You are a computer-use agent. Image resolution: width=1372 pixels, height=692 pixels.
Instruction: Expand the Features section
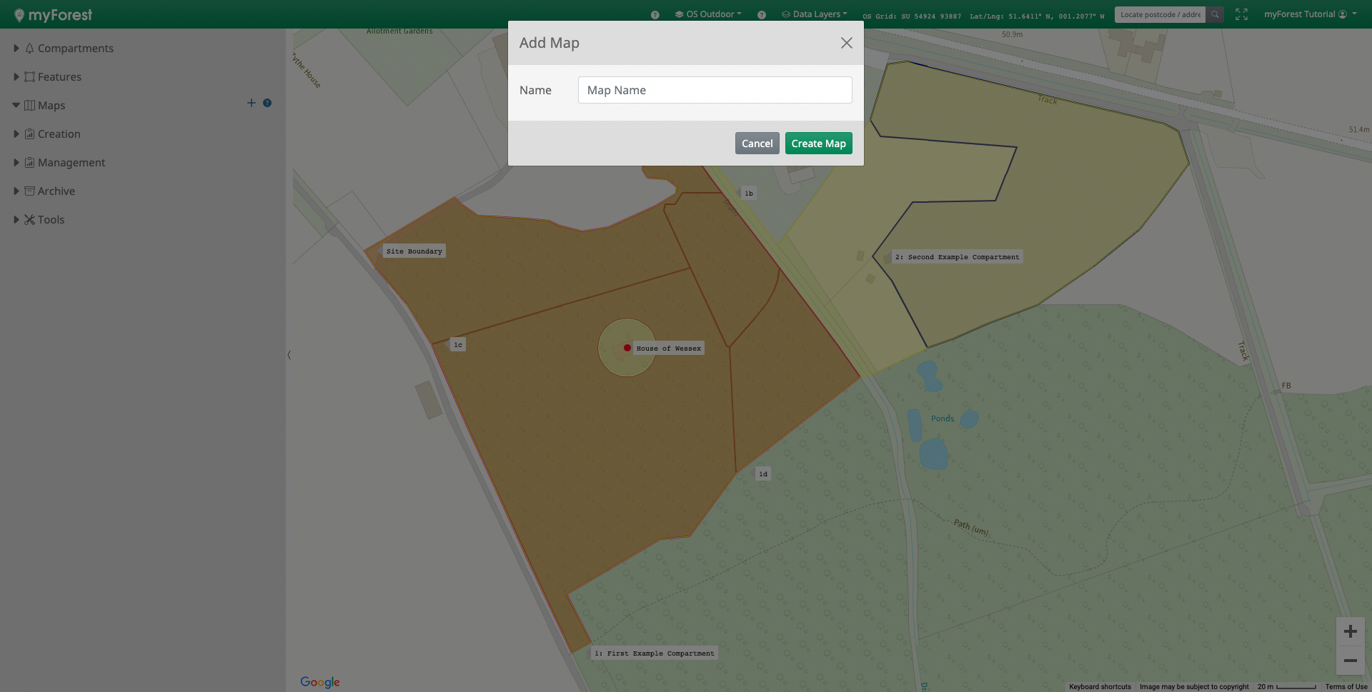click(59, 76)
